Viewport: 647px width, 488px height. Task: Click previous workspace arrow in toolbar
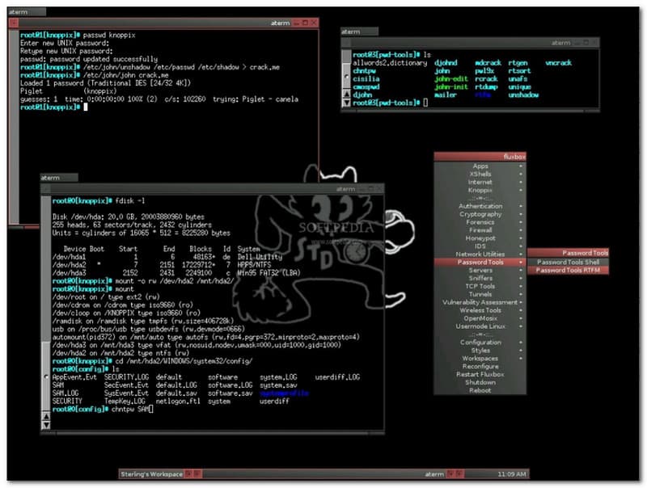tap(189, 473)
